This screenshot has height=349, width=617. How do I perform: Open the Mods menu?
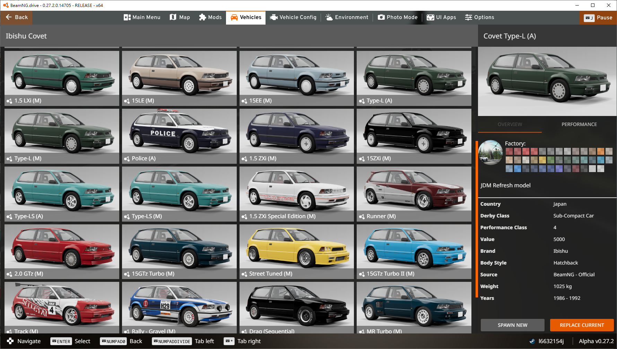pos(210,17)
